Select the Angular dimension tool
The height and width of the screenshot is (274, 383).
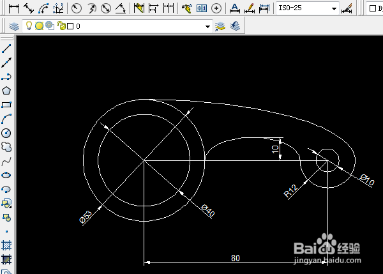pyautogui.click(x=121, y=8)
